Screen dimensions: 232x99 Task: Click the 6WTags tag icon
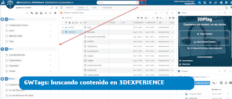pyautogui.click(x=142, y=3)
